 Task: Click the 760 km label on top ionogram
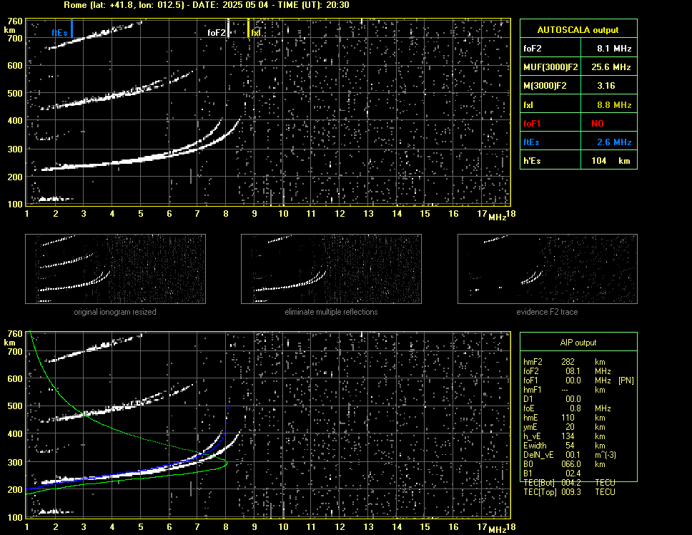point(15,21)
